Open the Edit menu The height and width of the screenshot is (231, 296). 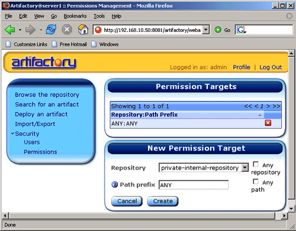click(23, 16)
